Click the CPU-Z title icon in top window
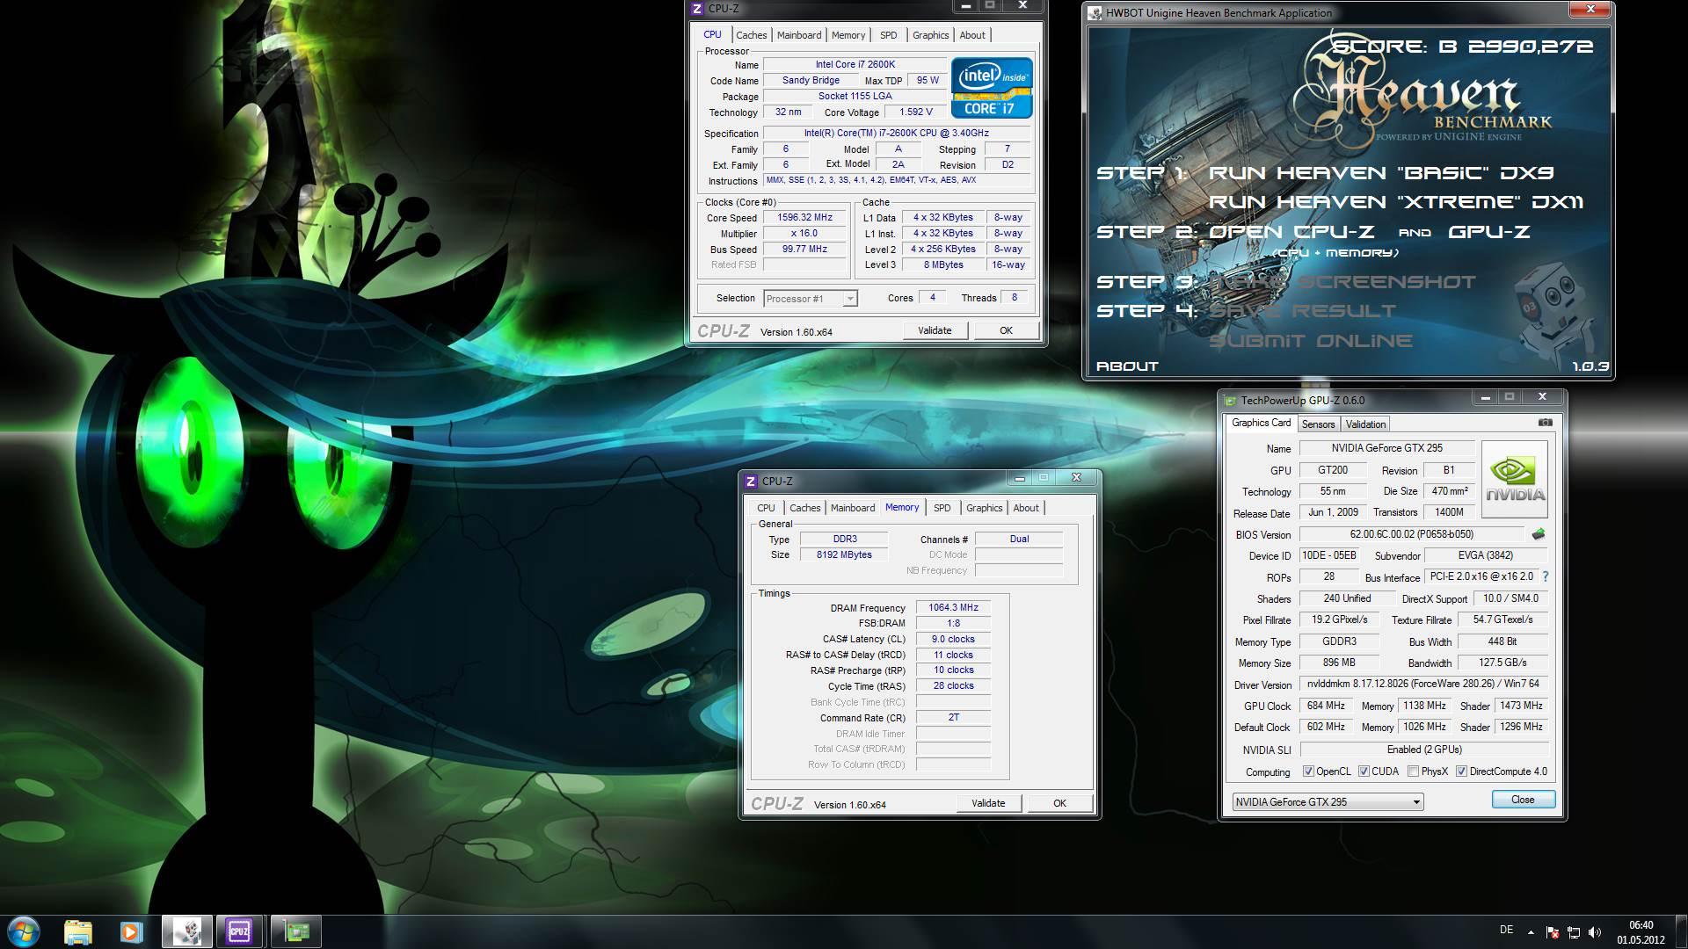The height and width of the screenshot is (949, 1688). [697, 9]
